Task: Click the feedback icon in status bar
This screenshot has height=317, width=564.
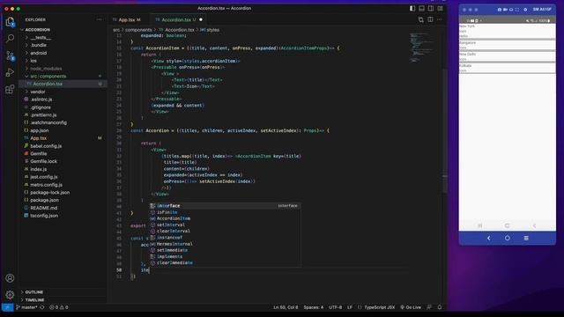Action: point(429,307)
